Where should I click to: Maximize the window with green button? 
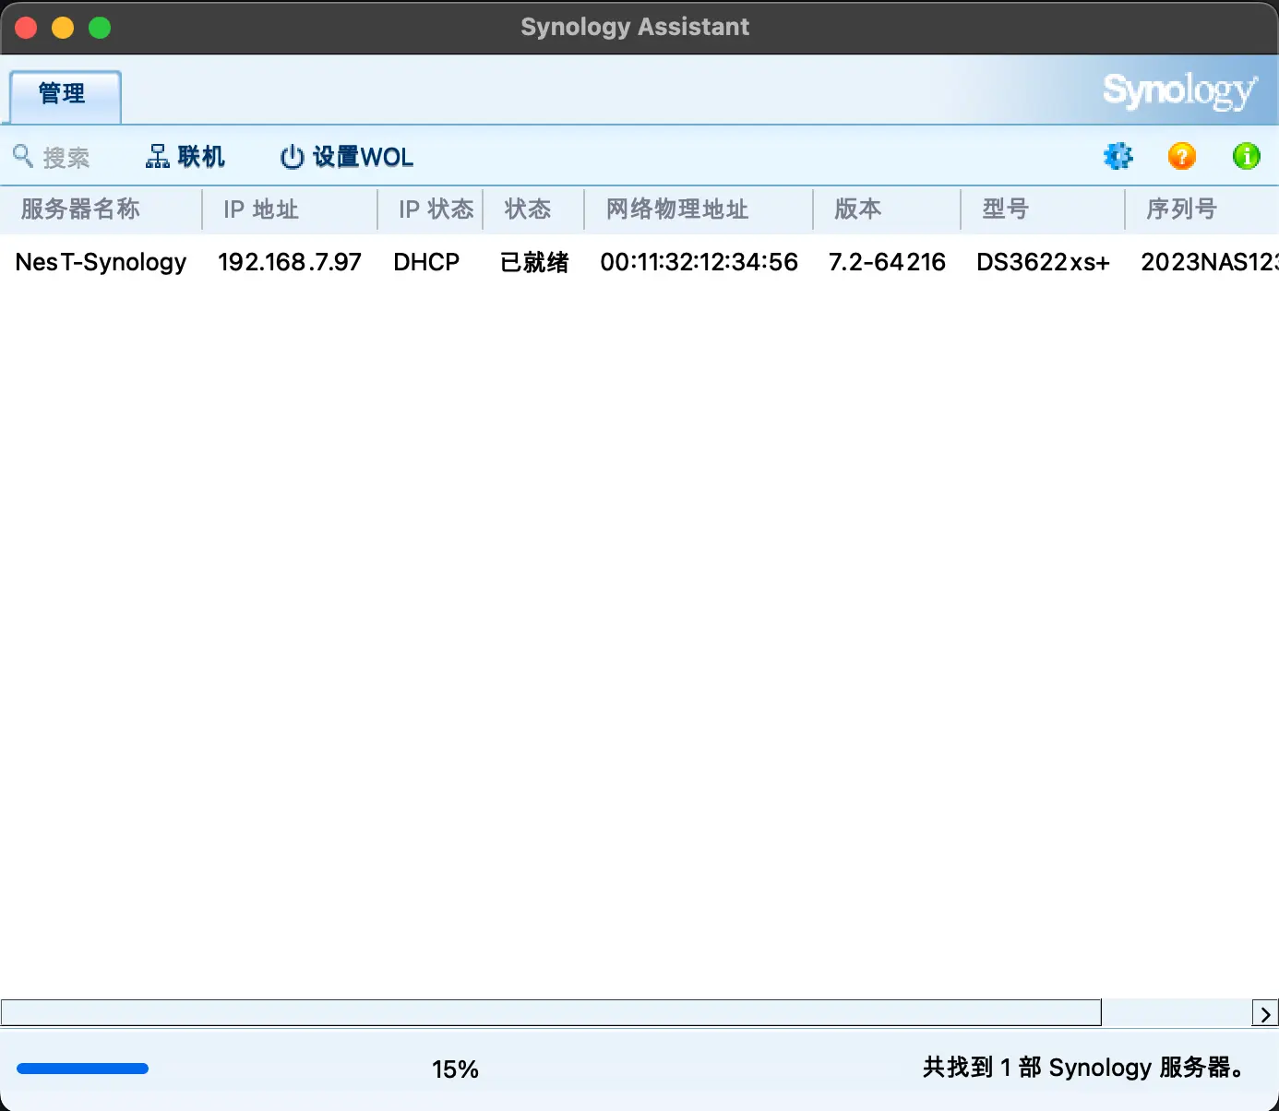(x=100, y=28)
